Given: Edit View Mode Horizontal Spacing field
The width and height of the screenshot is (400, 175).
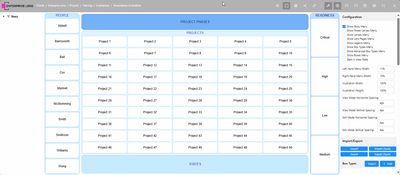Looking at the screenshot, I should pyautogui.click(x=386, y=103).
